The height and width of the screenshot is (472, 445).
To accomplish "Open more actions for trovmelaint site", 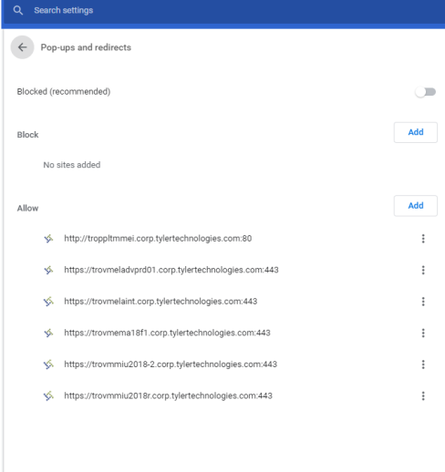I will (423, 302).
